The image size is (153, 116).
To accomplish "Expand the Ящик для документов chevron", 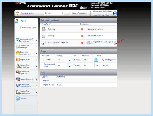I will [x=36, y=53].
